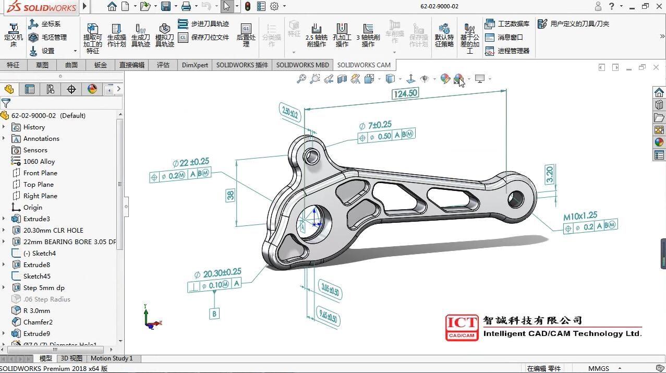Click 3 Axis Mill Operations (3轴铣削操作)
Image resolution: width=666 pixels, height=373 pixels.
(368, 35)
